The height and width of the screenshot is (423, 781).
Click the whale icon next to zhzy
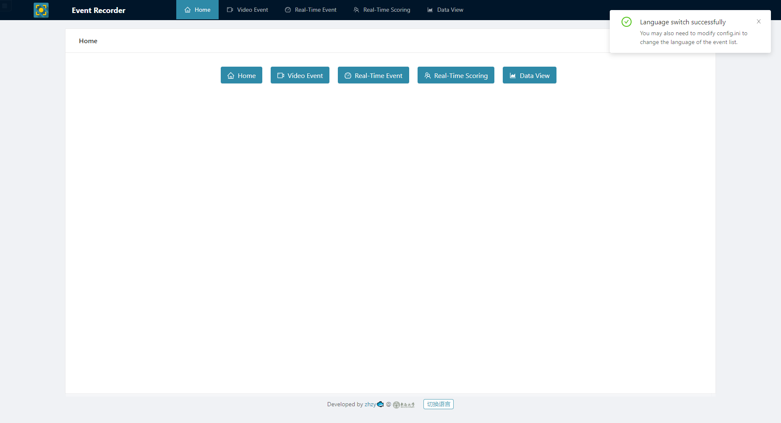coord(380,404)
